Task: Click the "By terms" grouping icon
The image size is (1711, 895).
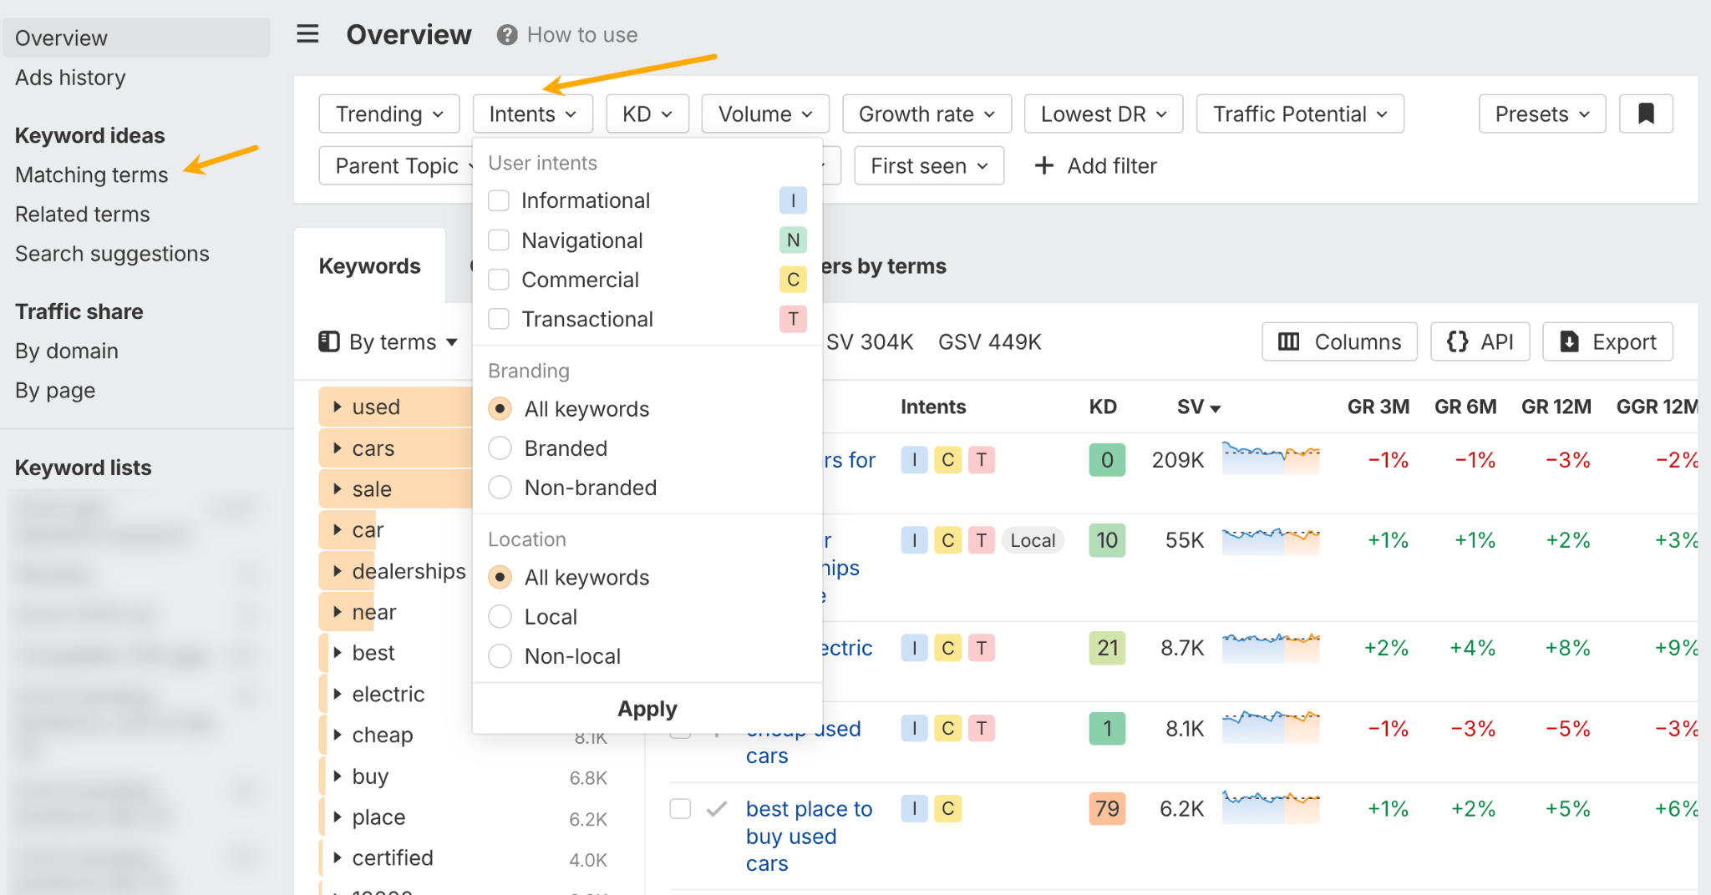Action: pyautogui.click(x=329, y=341)
